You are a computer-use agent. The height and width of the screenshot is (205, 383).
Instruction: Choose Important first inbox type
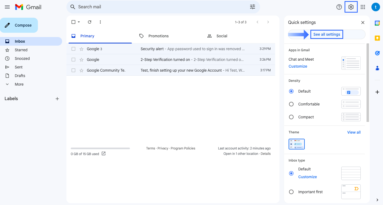pyautogui.click(x=291, y=192)
